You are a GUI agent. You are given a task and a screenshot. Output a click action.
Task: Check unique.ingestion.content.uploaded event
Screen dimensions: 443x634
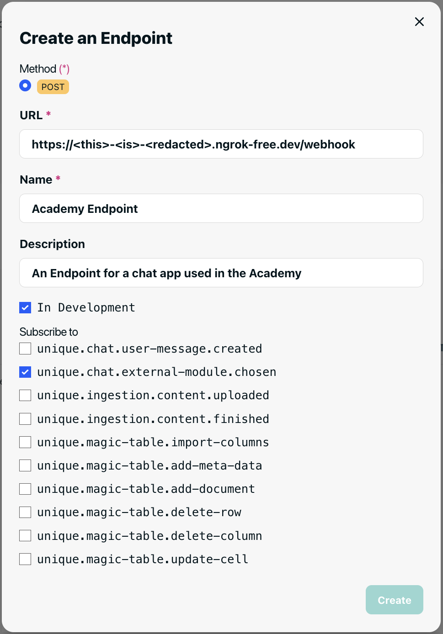pos(25,396)
